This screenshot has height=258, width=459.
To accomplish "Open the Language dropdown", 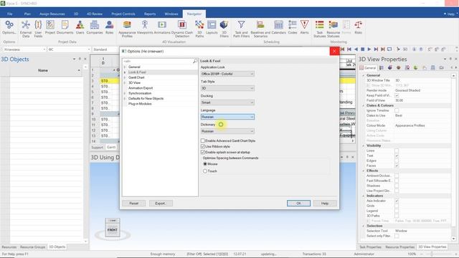I will (x=227, y=117).
